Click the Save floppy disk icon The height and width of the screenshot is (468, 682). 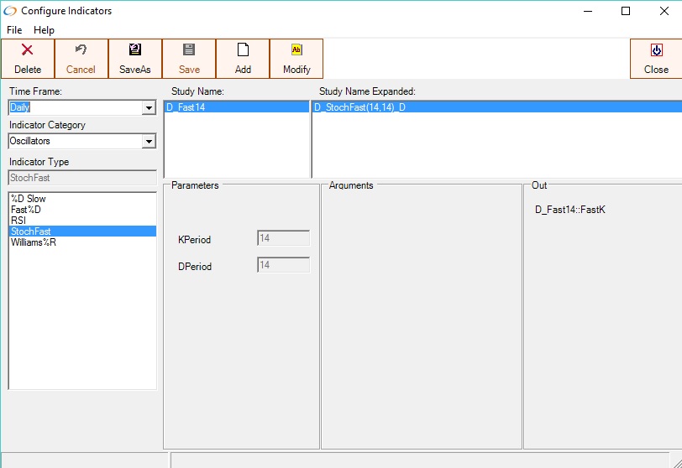[189, 50]
